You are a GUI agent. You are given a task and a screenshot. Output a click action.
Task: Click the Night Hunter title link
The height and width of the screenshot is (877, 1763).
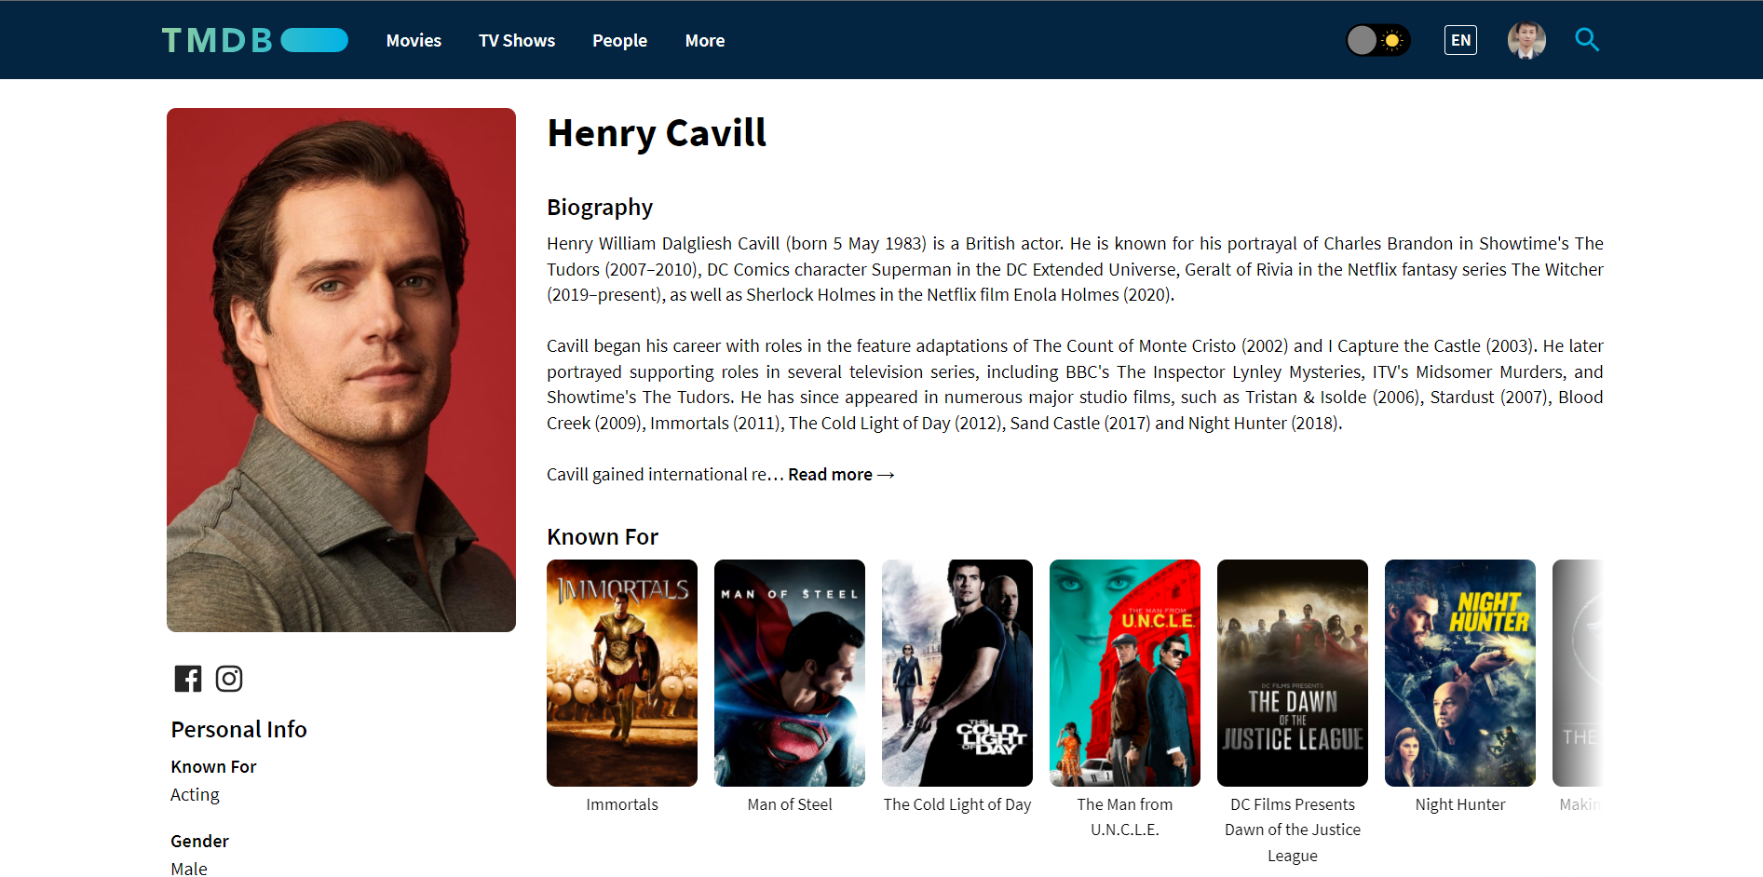[x=1460, y=804]
